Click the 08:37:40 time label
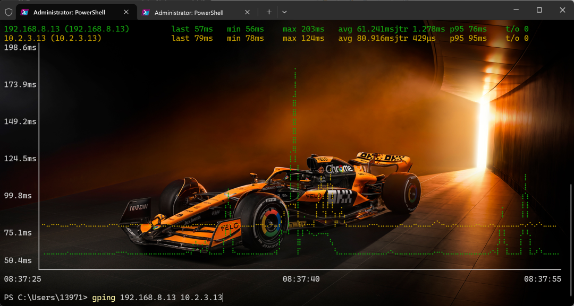Viewport: 574px width, 306px height. pyautogui.click(x=301, y=279)
